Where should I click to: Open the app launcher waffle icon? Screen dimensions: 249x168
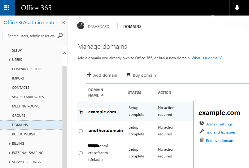click(x=7, y=8)
